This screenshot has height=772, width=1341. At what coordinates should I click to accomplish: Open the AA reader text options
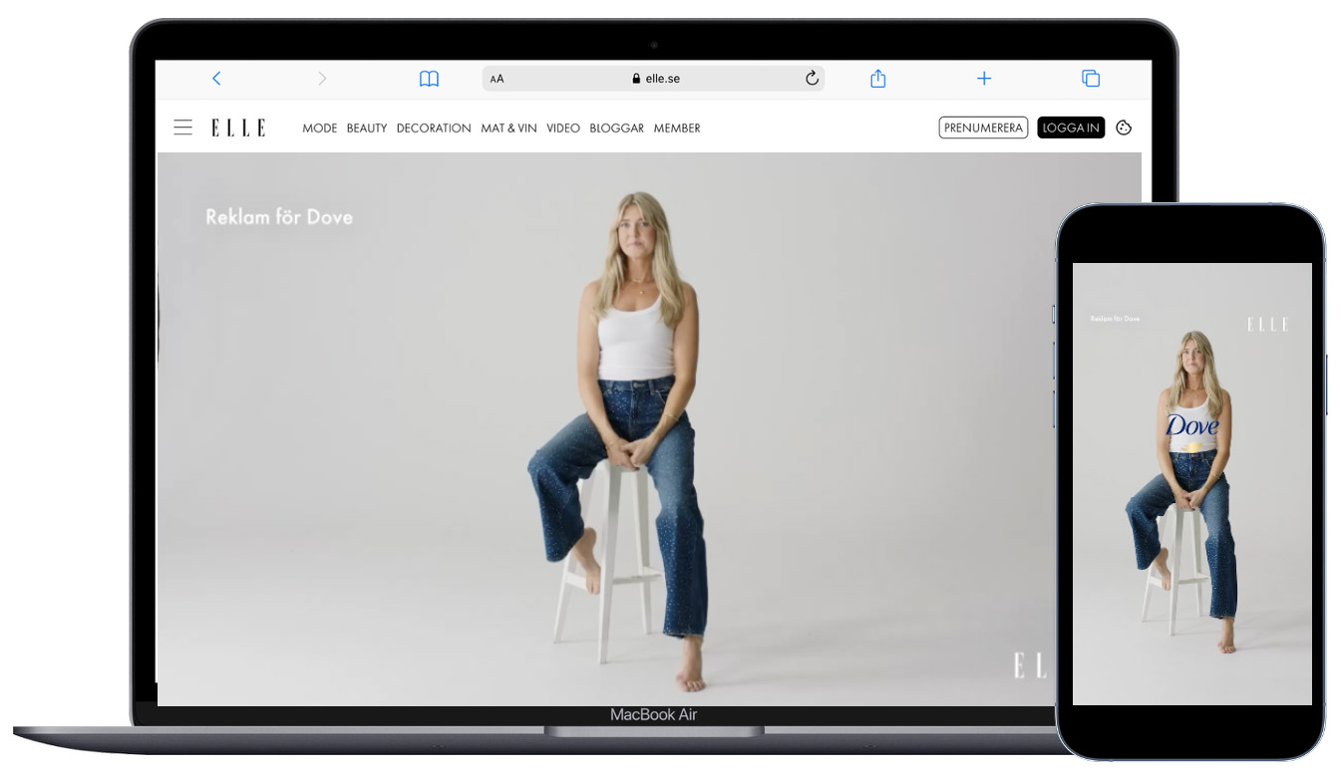point(497,79)
